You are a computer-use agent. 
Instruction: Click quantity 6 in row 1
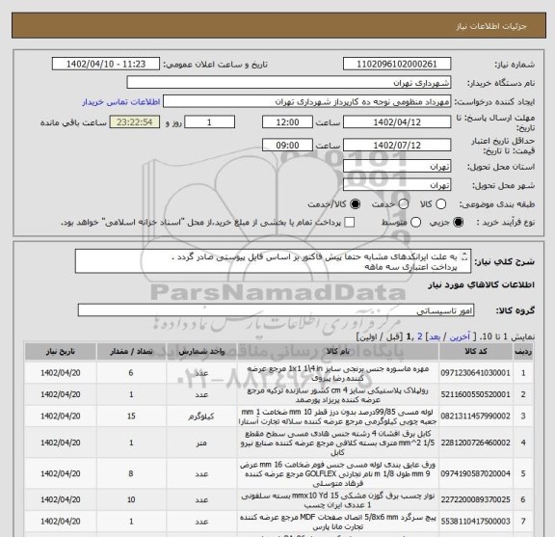(131, 373)
